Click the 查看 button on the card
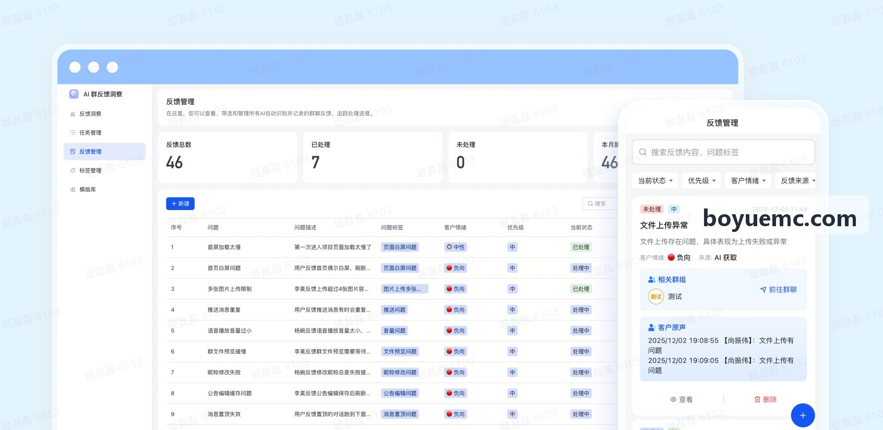This screenshot has height=430, width=883. 681,399
